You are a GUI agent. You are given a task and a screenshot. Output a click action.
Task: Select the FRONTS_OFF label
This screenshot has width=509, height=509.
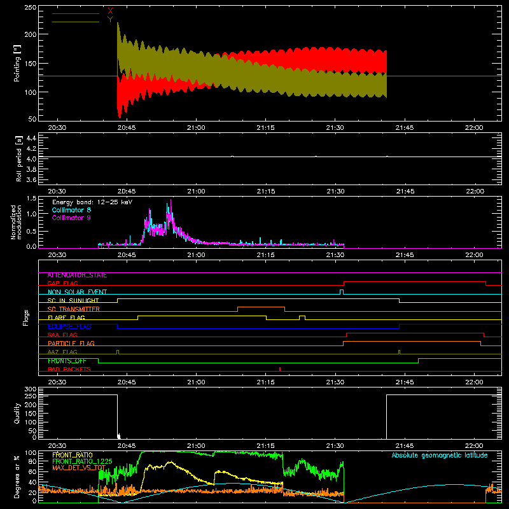tap(67, 361)
